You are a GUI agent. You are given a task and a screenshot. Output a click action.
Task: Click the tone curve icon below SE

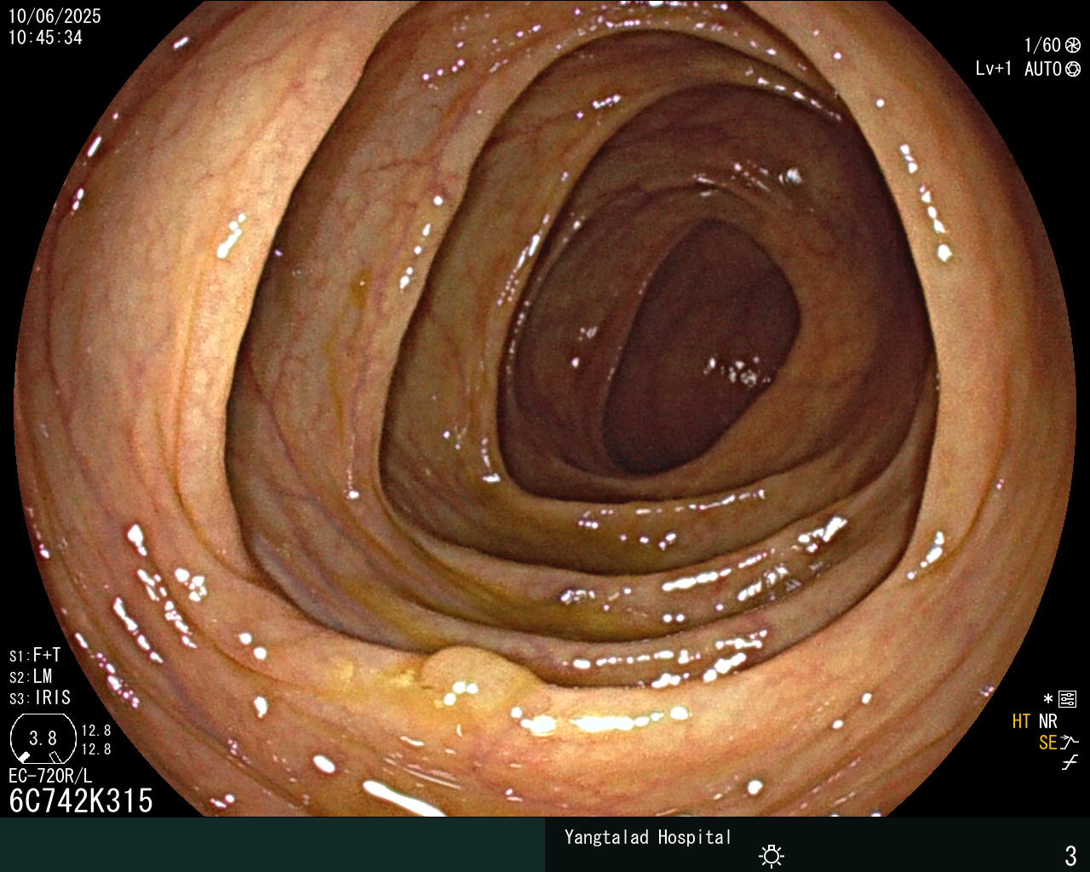[x=1070, y=763]
